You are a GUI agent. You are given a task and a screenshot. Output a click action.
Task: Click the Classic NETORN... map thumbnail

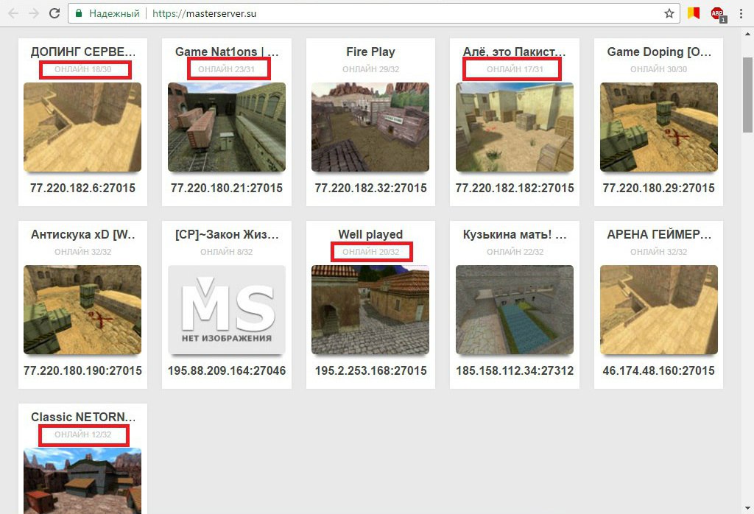click(x=82, y=481)
